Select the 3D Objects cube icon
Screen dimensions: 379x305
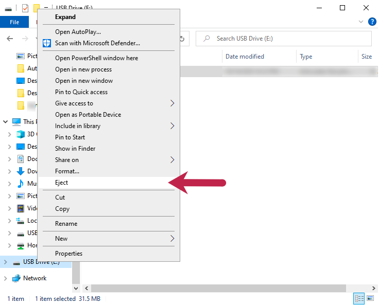click(21, 134)
